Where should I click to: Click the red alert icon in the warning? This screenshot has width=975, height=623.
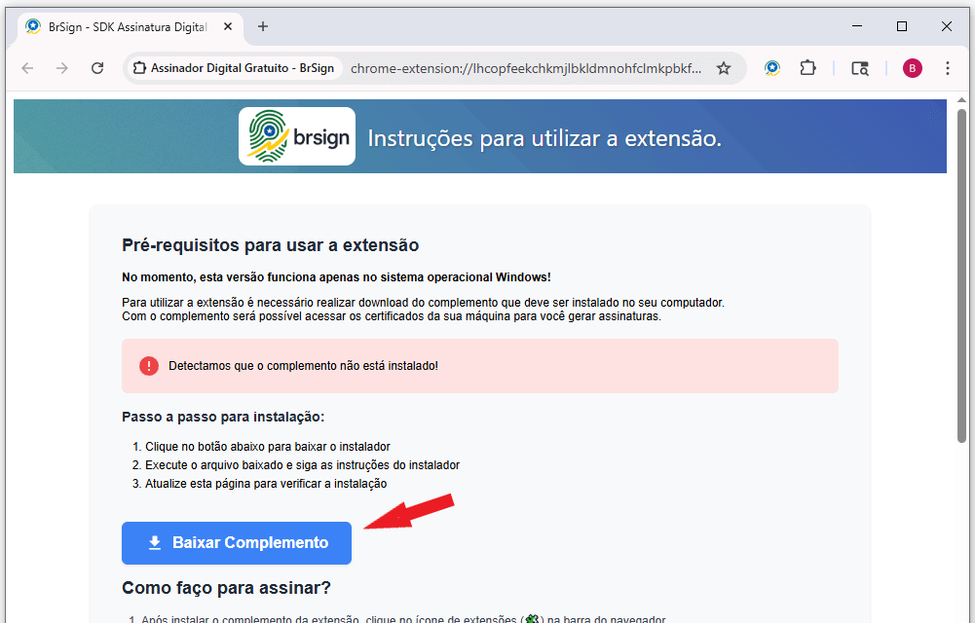coord(149,366)
